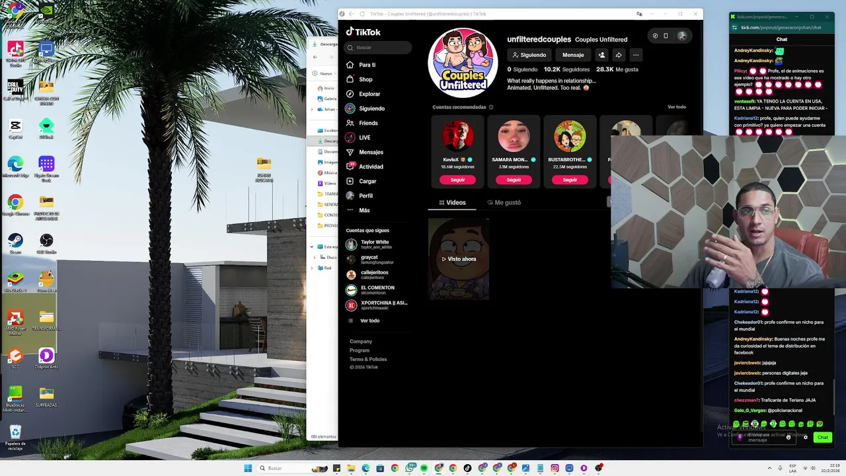Open the Terms & Policies footer link
The height and width of the screenshot is (476, 846).
click(368, 359)
